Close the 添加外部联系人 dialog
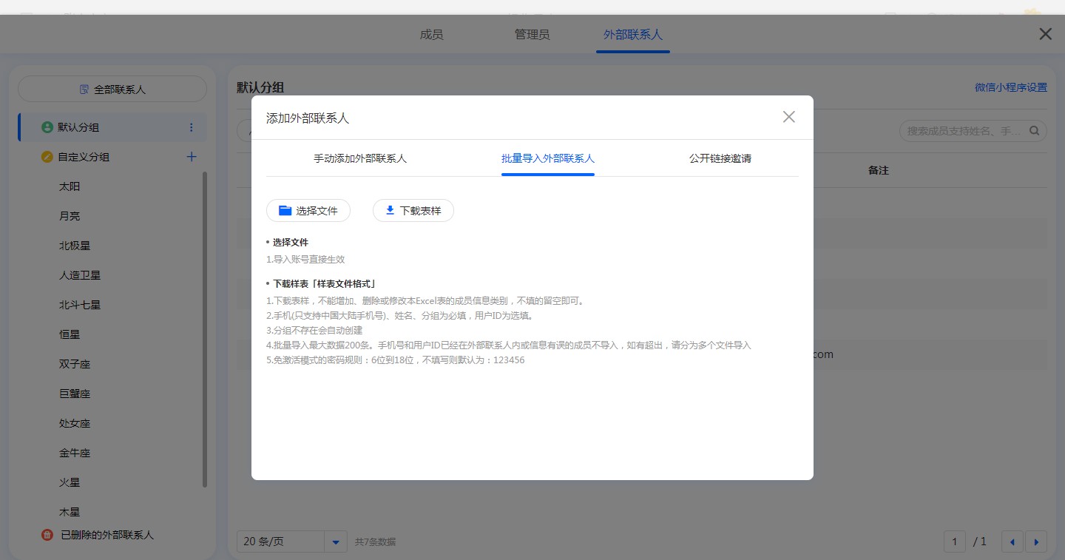The width and height of the screenshot is (1065, 560). (x=788, y=117)
